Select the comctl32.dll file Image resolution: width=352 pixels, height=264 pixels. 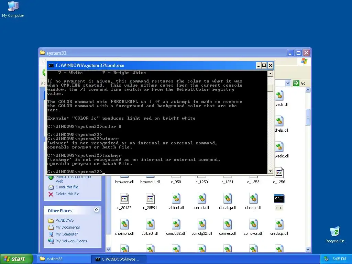coord(176,227)
